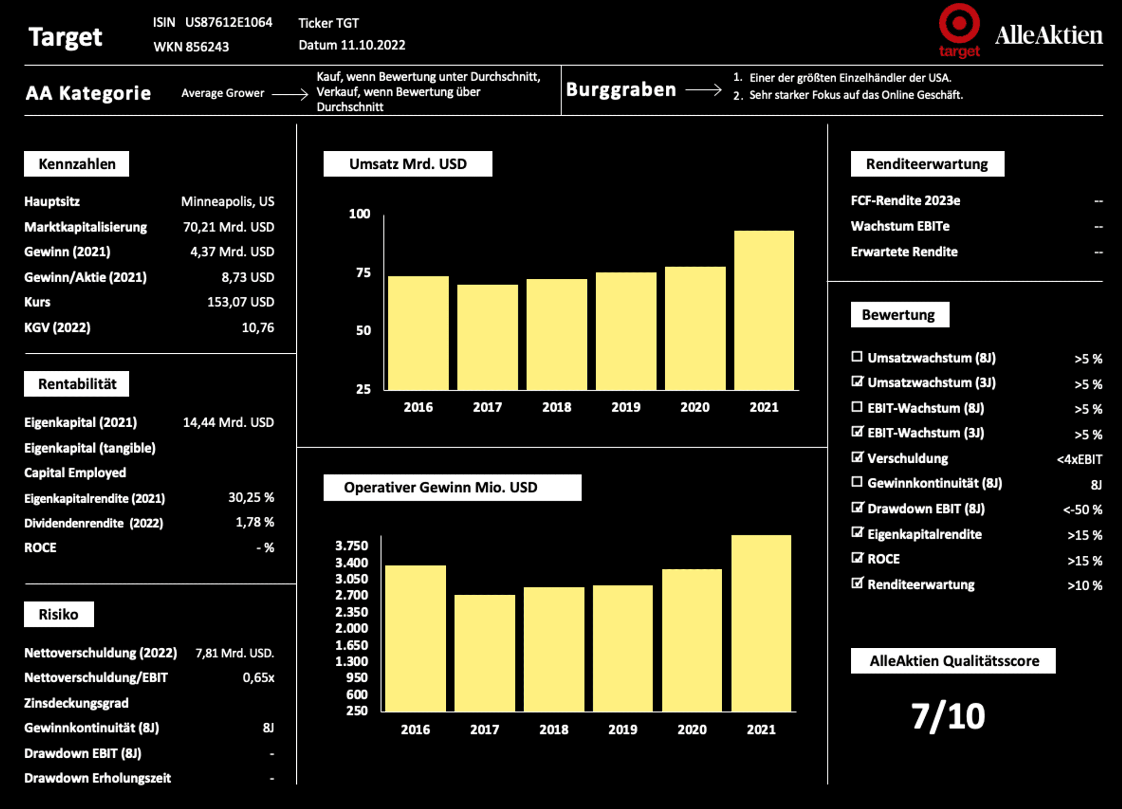The image size is (1122, 809).
Task: Select the Rentabilität section header
Action: pos(77,384)
